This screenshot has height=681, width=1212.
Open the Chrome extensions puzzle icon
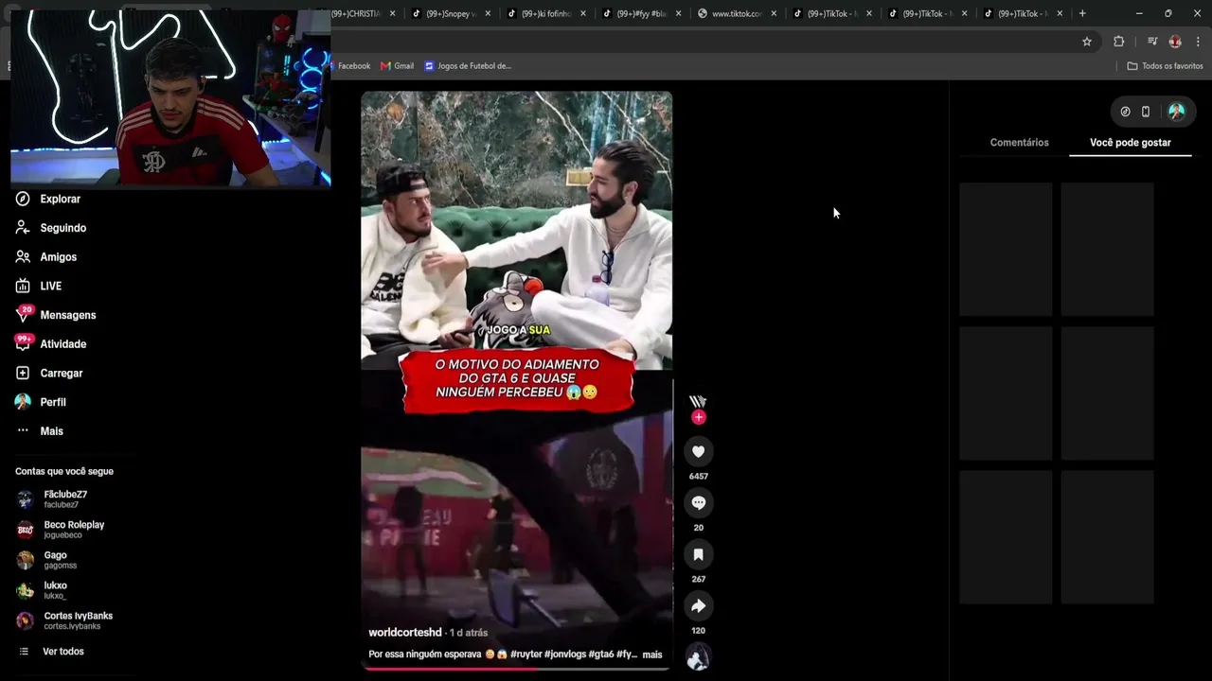click(x=1119, y=42)
